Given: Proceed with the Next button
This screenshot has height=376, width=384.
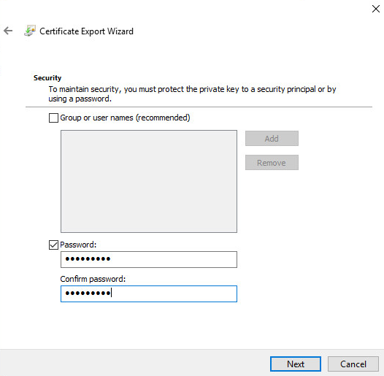Looking at the screenshot, I should click(x=296, y=364).
